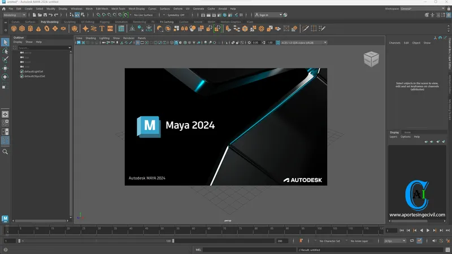Select the Rotate tool in toolbox

tap(5, 77)
